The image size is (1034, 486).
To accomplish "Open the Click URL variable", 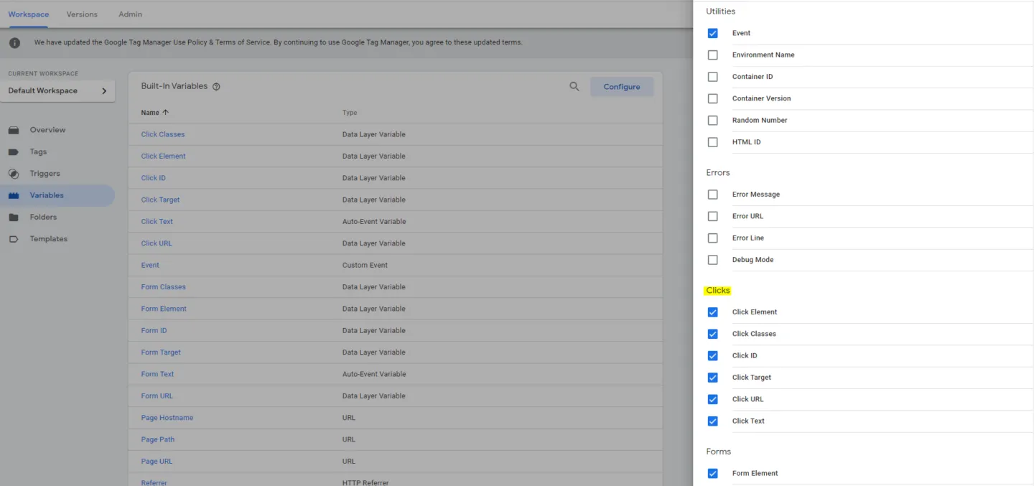I will coord(156,243).
